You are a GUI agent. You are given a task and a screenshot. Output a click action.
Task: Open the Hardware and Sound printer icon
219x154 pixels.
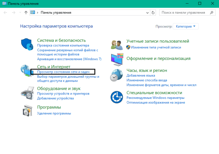tap(27, 93)
